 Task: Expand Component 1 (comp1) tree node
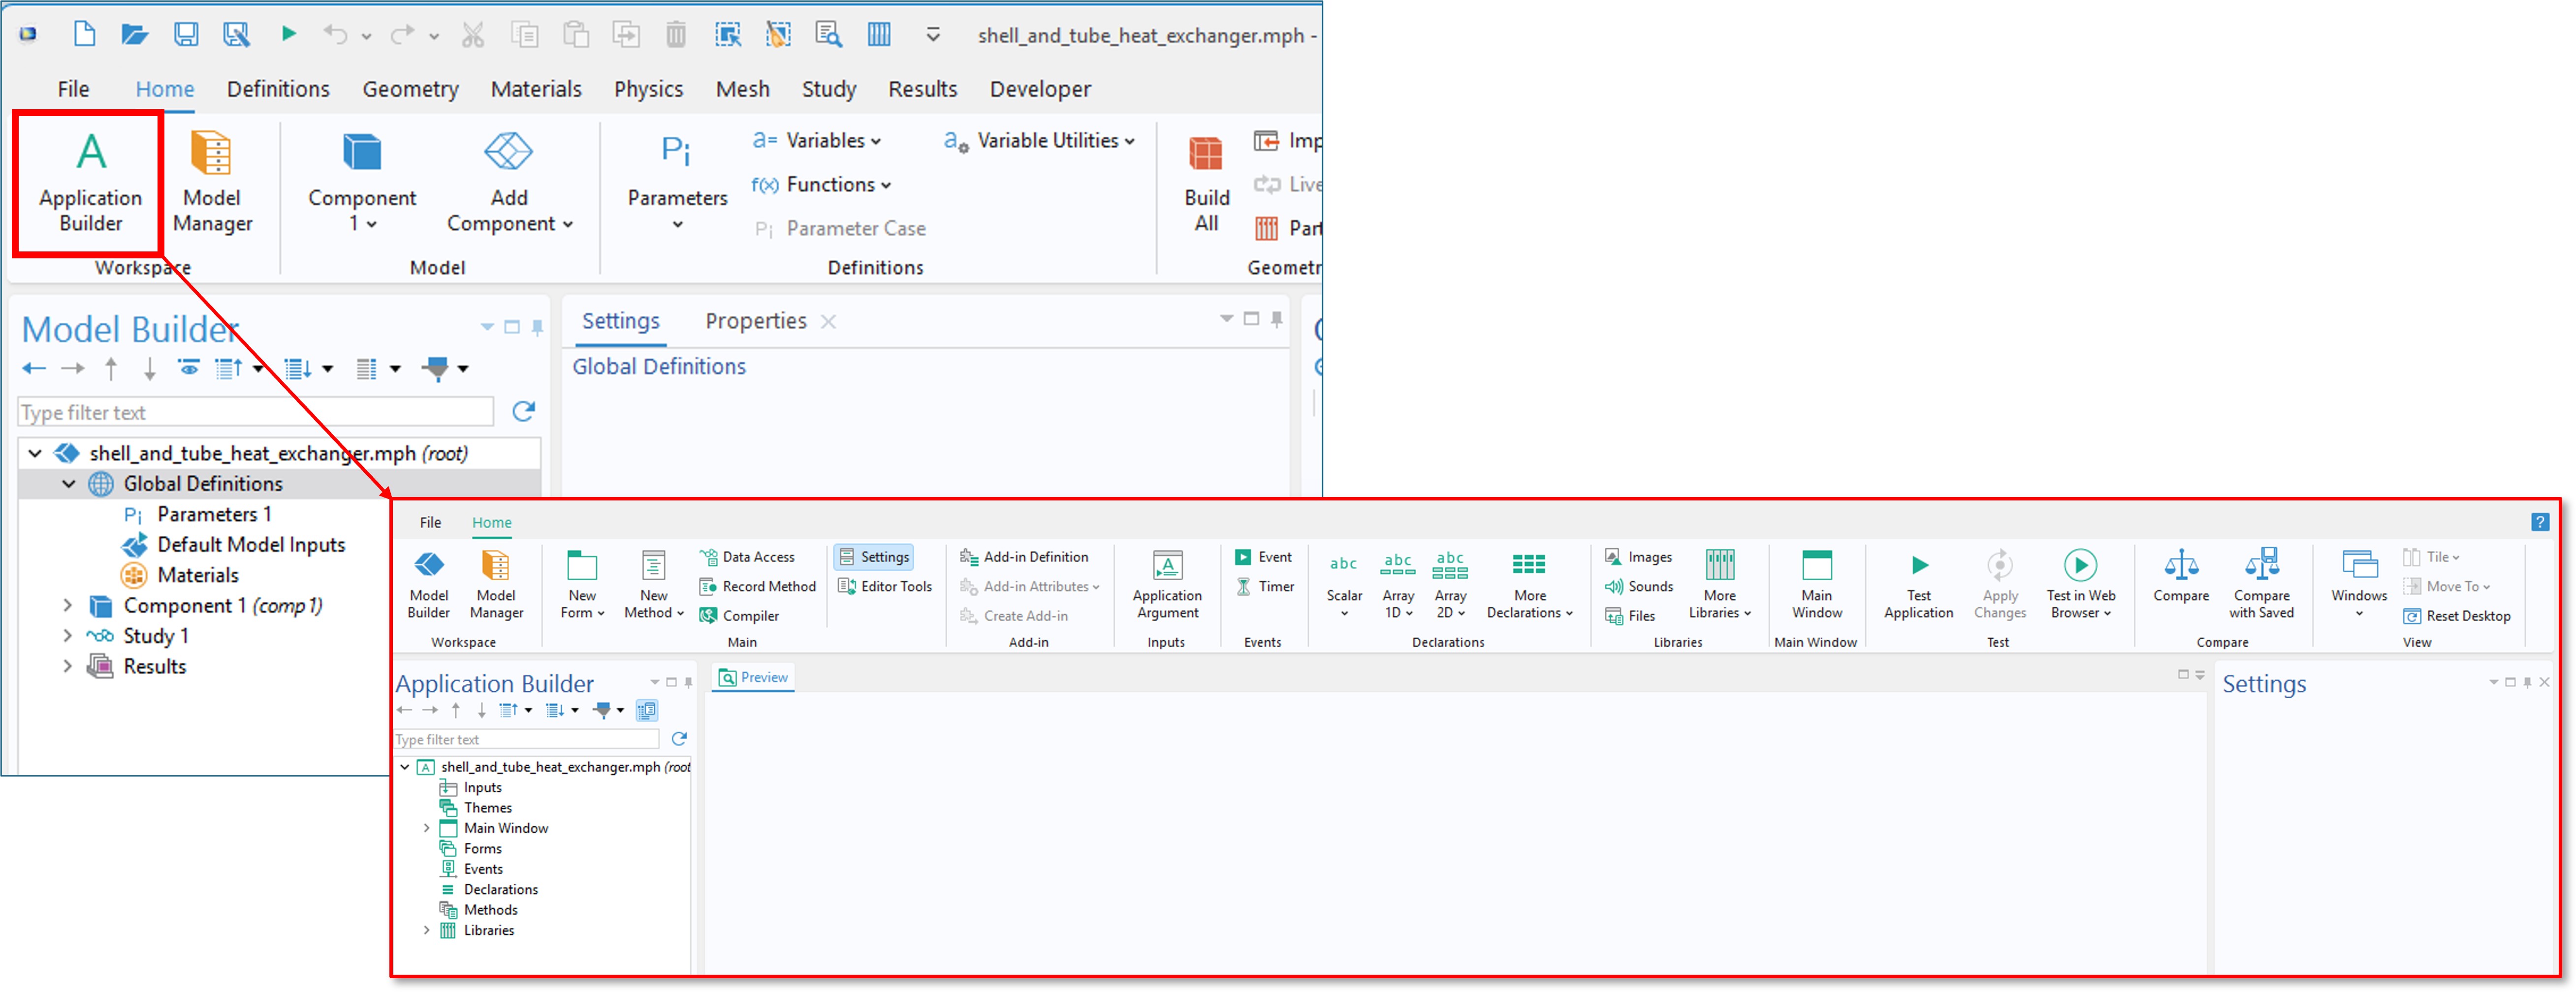(x=67, y=605)
